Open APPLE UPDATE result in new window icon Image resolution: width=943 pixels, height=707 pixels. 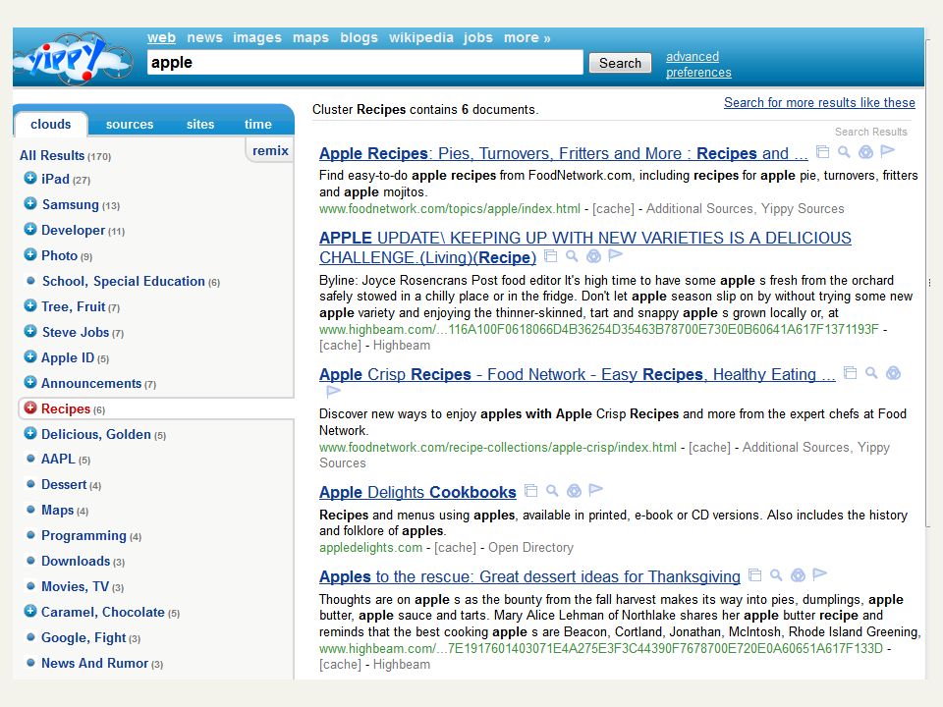[x=550, y=256]
